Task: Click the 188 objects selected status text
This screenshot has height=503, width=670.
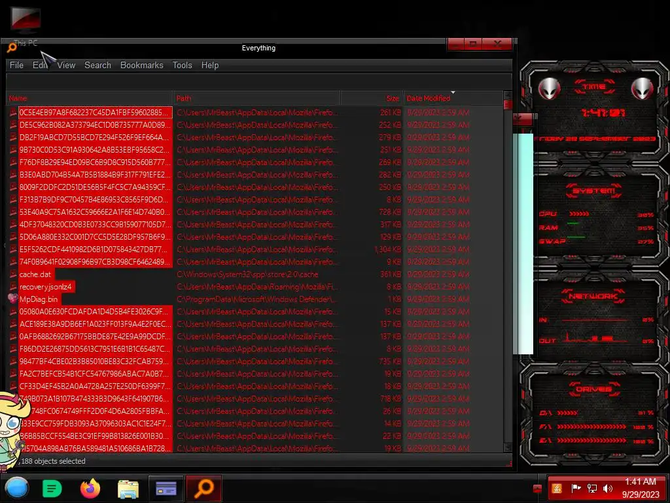Action: coord(52,461)
